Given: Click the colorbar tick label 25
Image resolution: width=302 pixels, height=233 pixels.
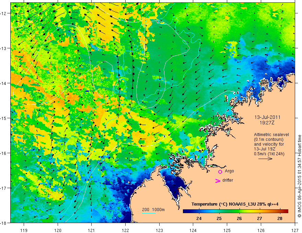Looking at the screenshot, I should [219, 219].
